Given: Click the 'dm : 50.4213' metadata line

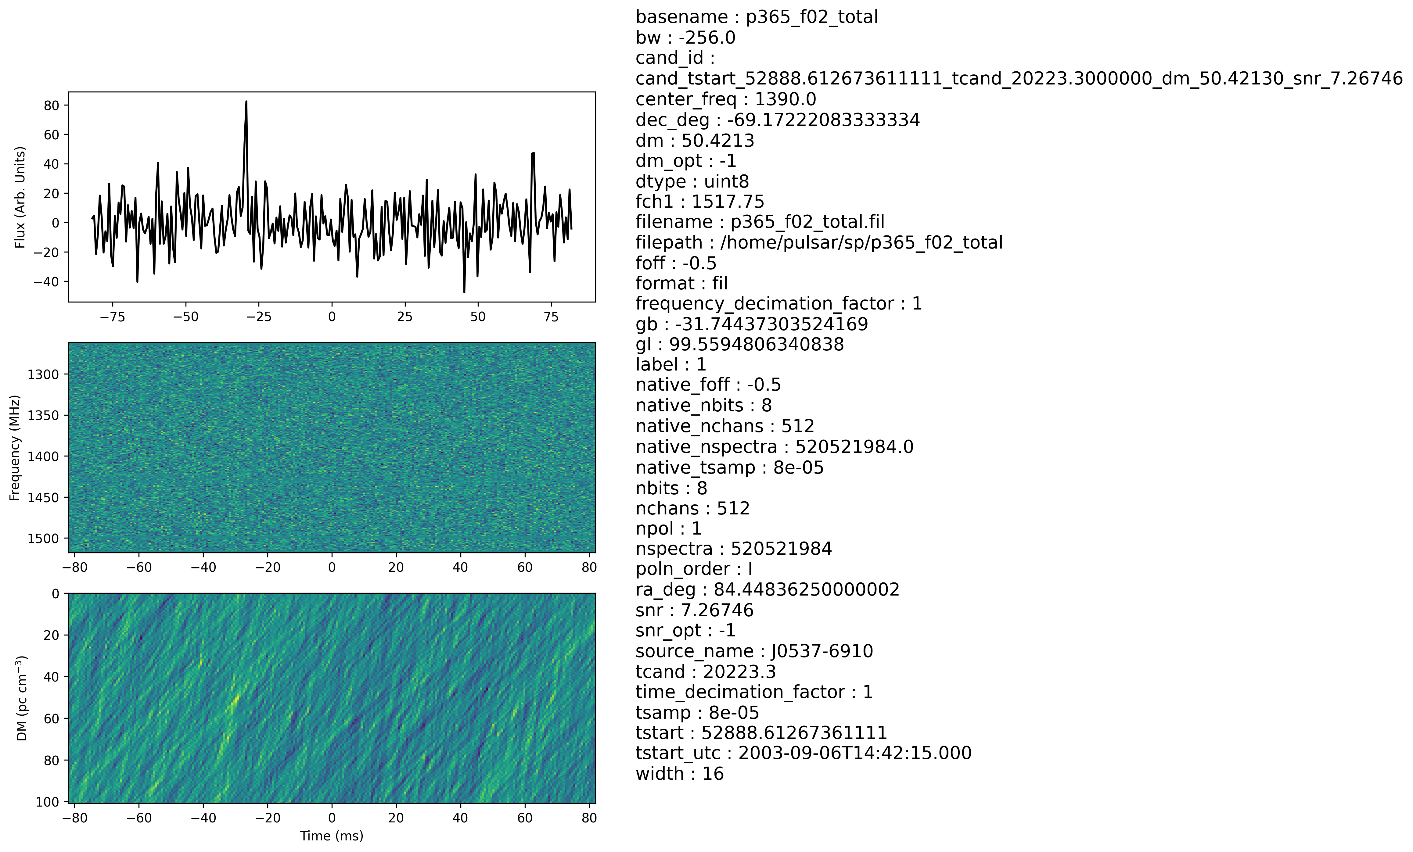Looking at the screenshot, I should click(695, 141).
